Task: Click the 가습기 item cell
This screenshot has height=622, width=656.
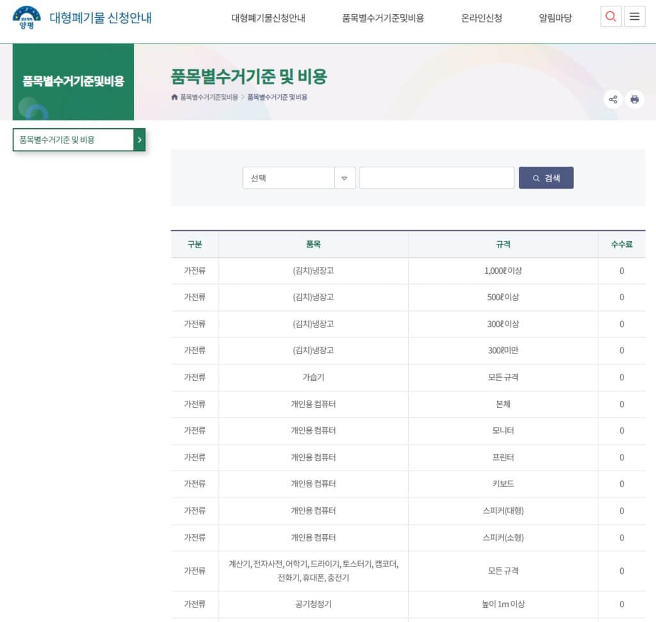Action: [x=313, y=378]
